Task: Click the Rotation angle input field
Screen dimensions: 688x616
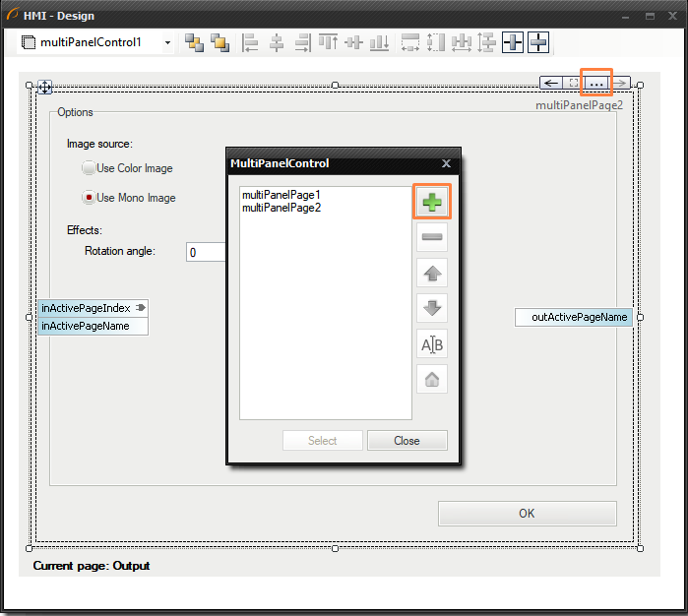Action: [207, 252]
